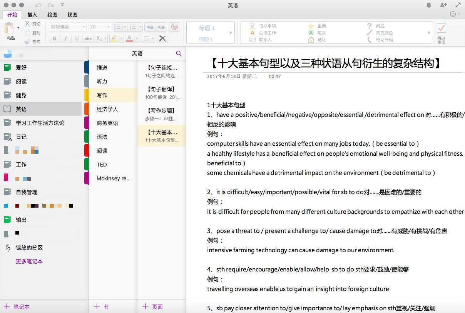The image size is (465, 313).
Task: Click the Redo arrow in title bar
Action: (x=50, y=5)
